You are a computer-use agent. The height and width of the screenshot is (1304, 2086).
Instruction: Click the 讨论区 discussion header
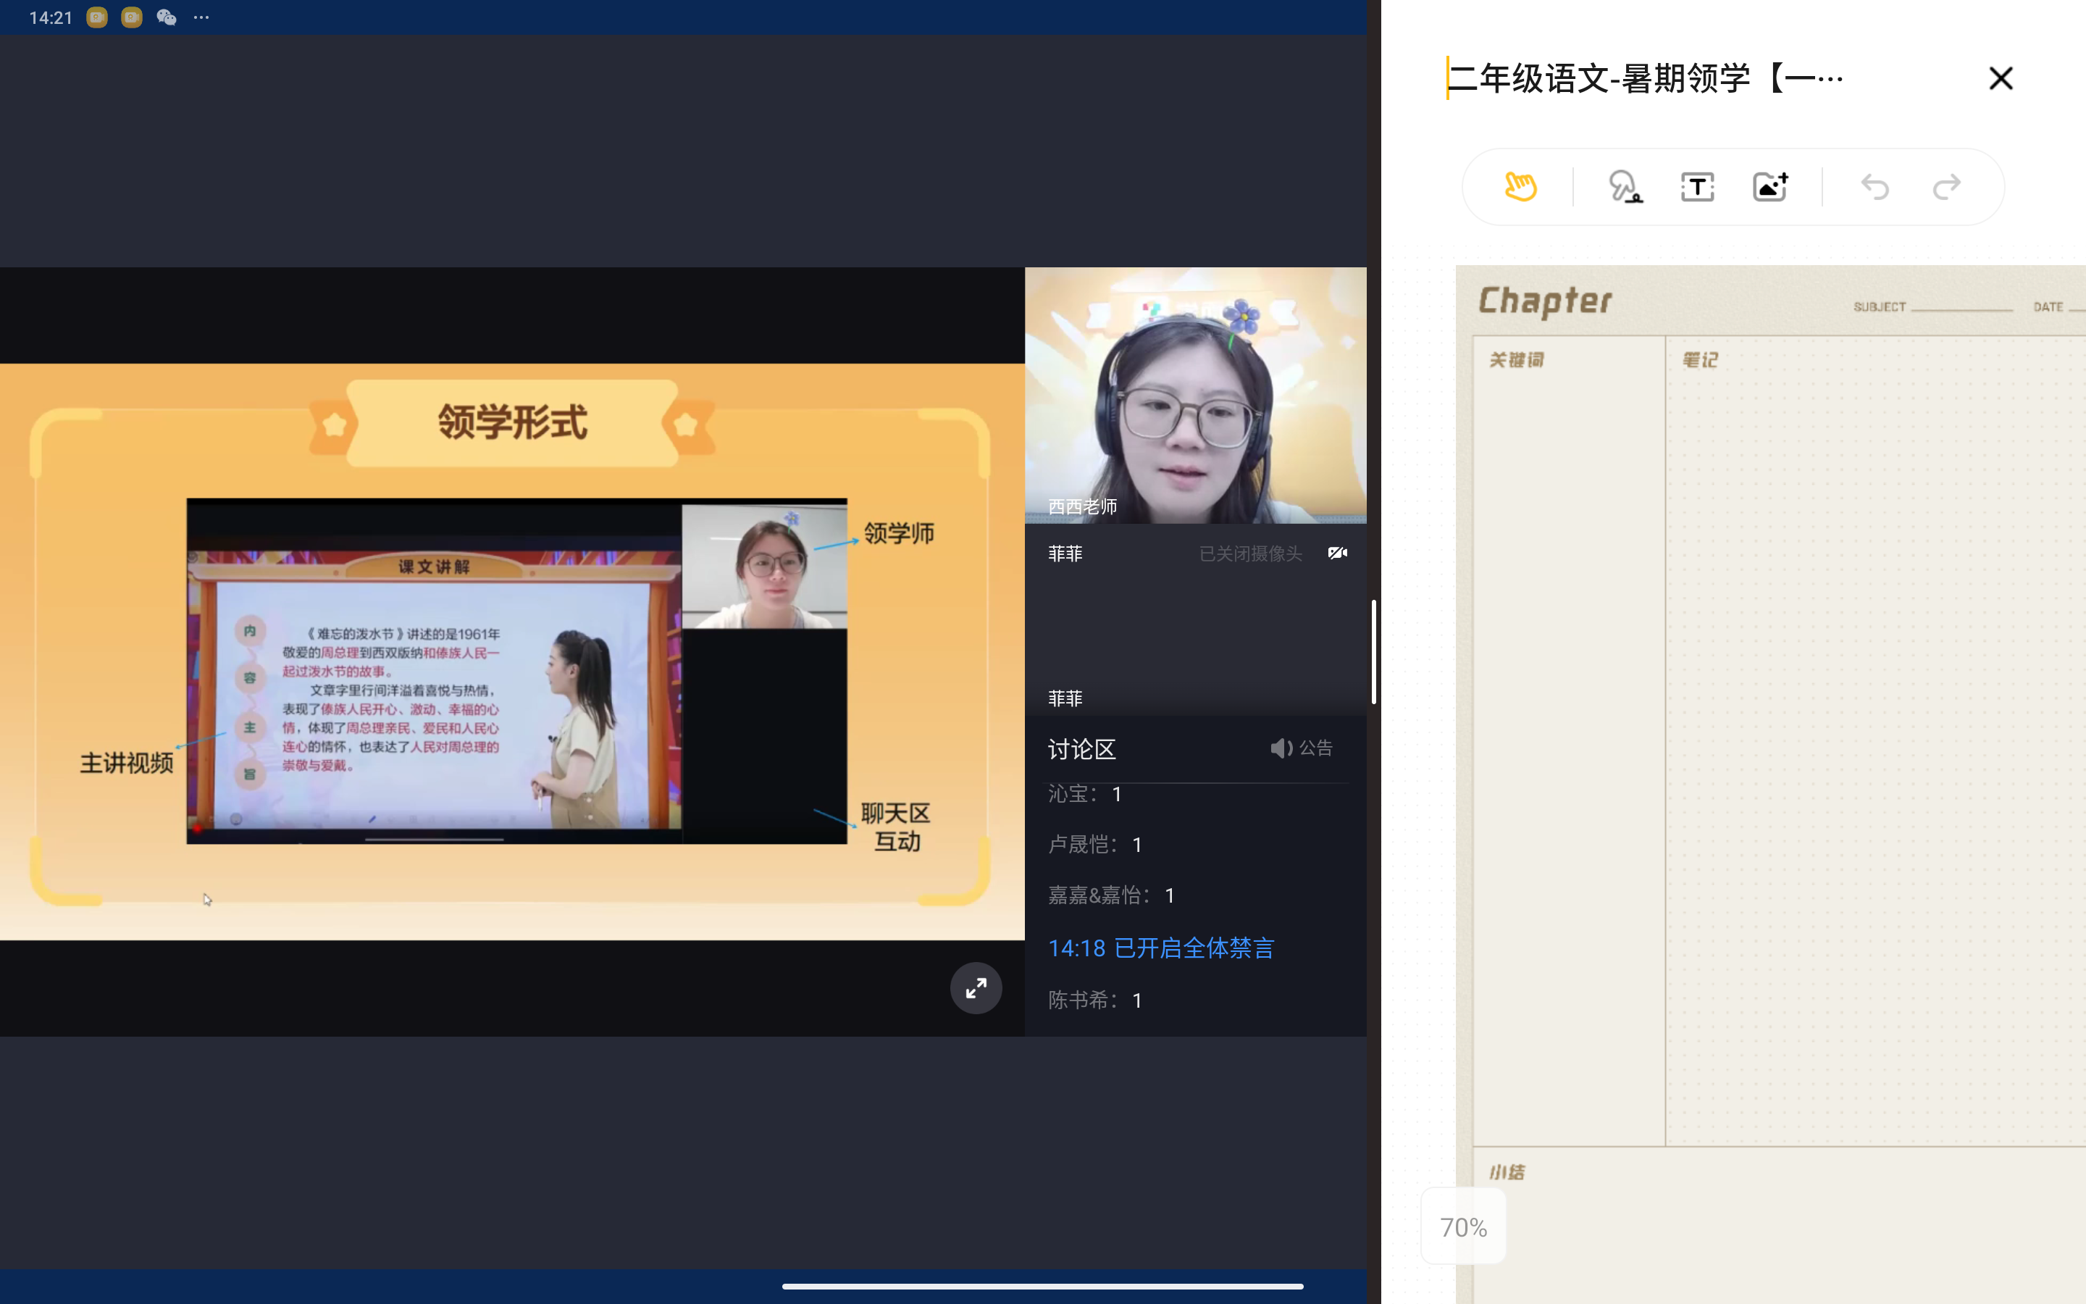click(1082, 748)
